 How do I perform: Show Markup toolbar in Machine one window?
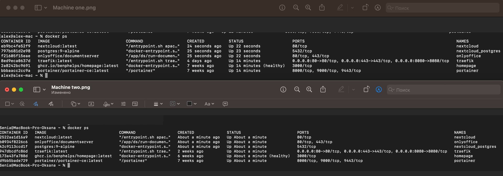pos(378,8)
